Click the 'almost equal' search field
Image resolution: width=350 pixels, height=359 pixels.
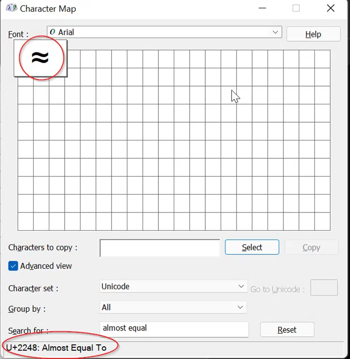(174, 330)
